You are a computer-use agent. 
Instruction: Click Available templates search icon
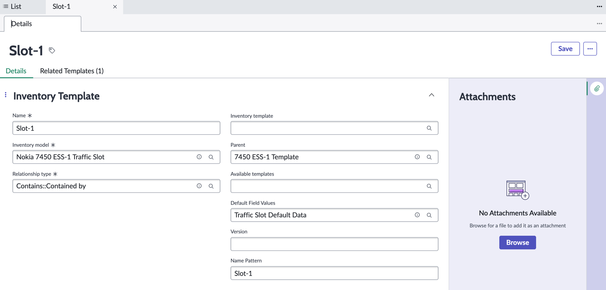click(x=429, y=186)
